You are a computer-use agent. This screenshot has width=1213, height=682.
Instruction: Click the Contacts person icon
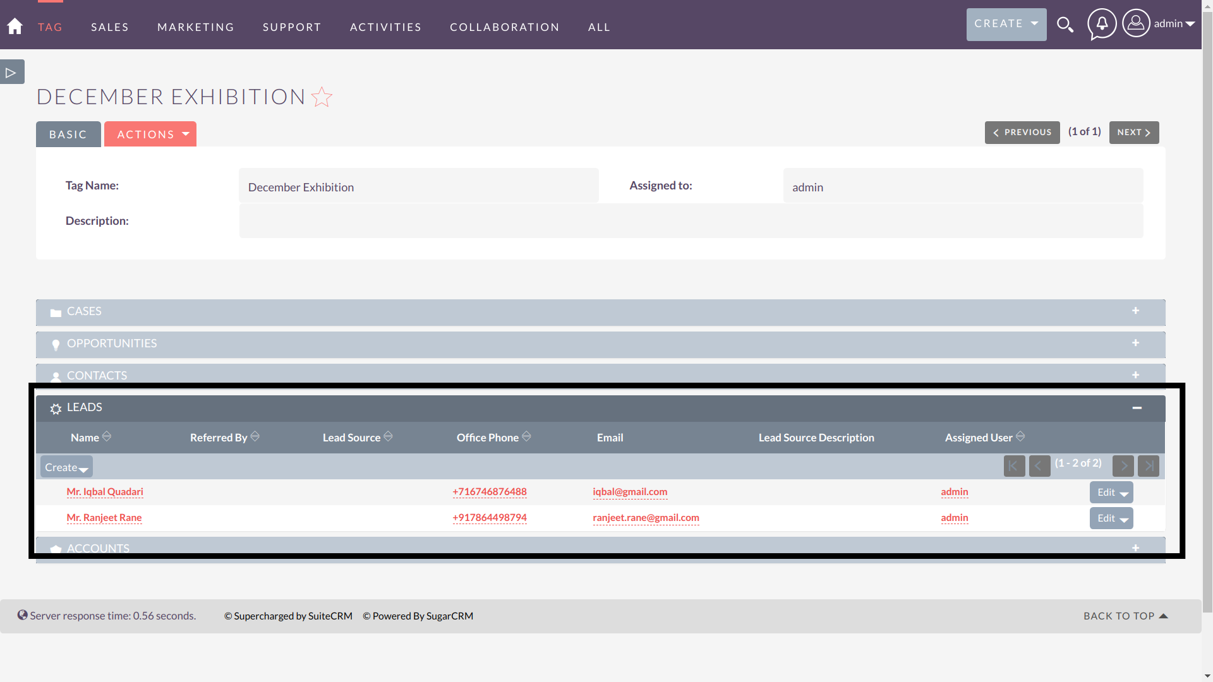[x=56, y=377]
